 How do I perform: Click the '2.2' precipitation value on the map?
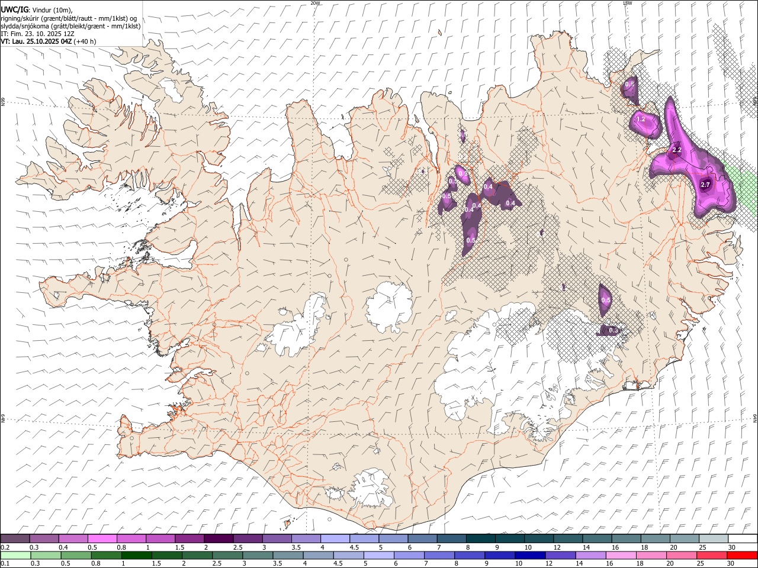point(677,151)
